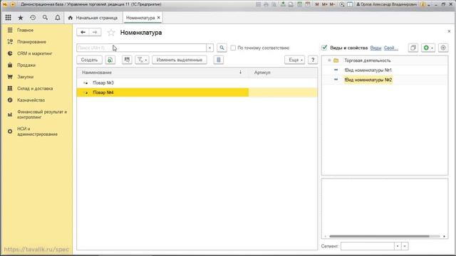Click the Артикул column header
The width and height of the screenshot is (456, 256).
point(284,73)
